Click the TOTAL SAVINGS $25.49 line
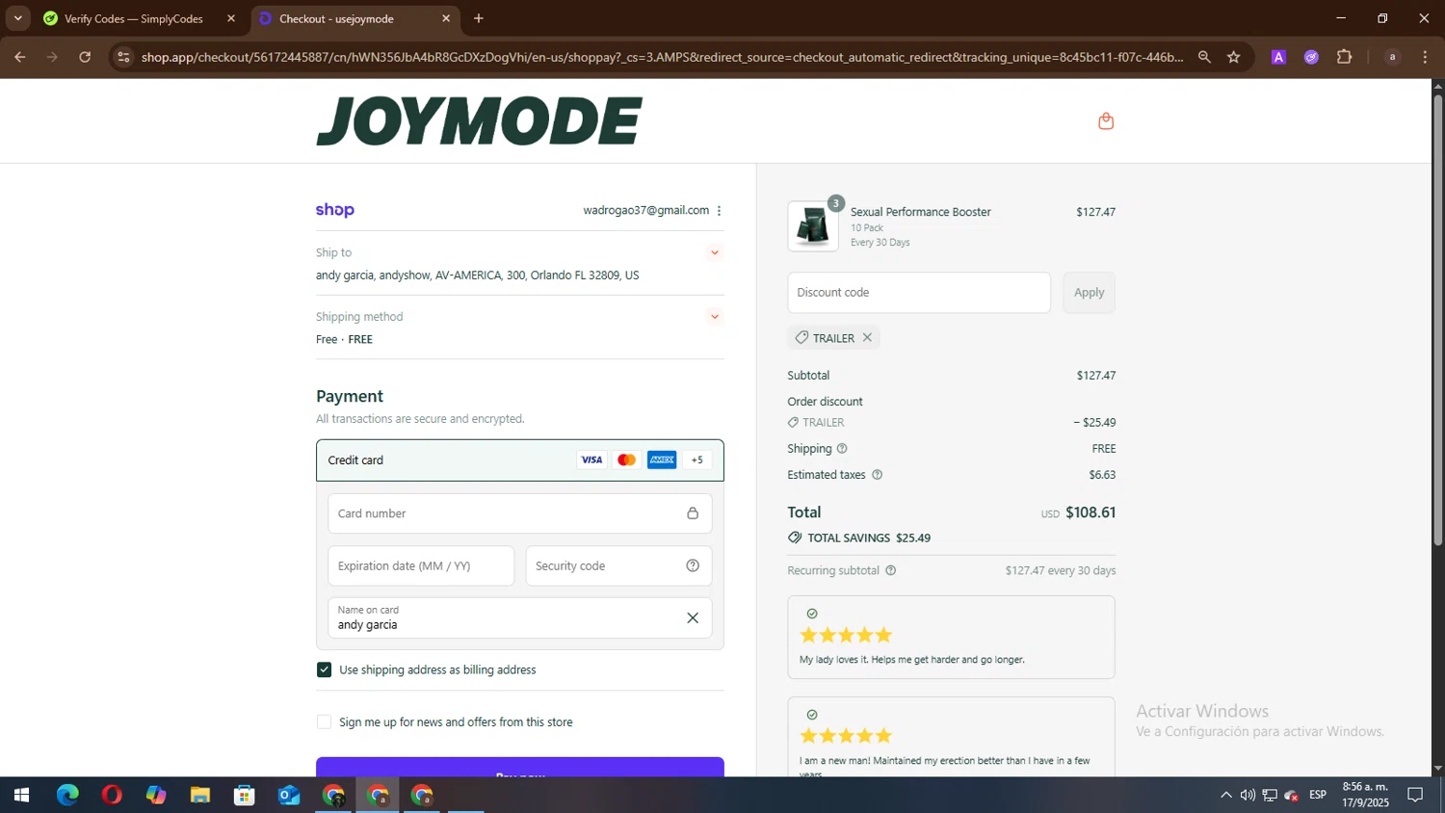Screen dimensions: 1445x813 [859, 538]
